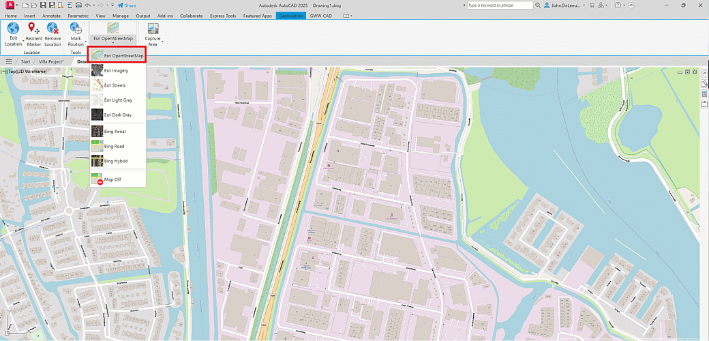This screenshot has width=709, height=341.
Task: Click the Mark Position tool
Action: click(x=76, y=29)
